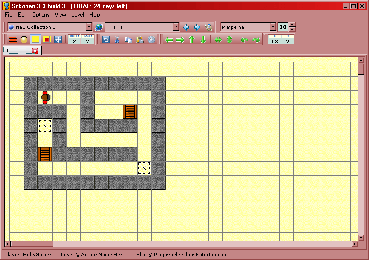This screenshot has height=260, width=369.
Task: Shift level left with green left arrow
Action: coord(169,40)
